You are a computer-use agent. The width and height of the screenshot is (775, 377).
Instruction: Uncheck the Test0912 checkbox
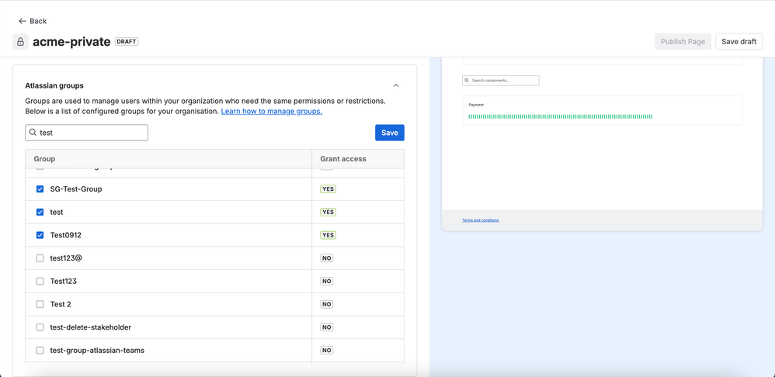(40, 235)
